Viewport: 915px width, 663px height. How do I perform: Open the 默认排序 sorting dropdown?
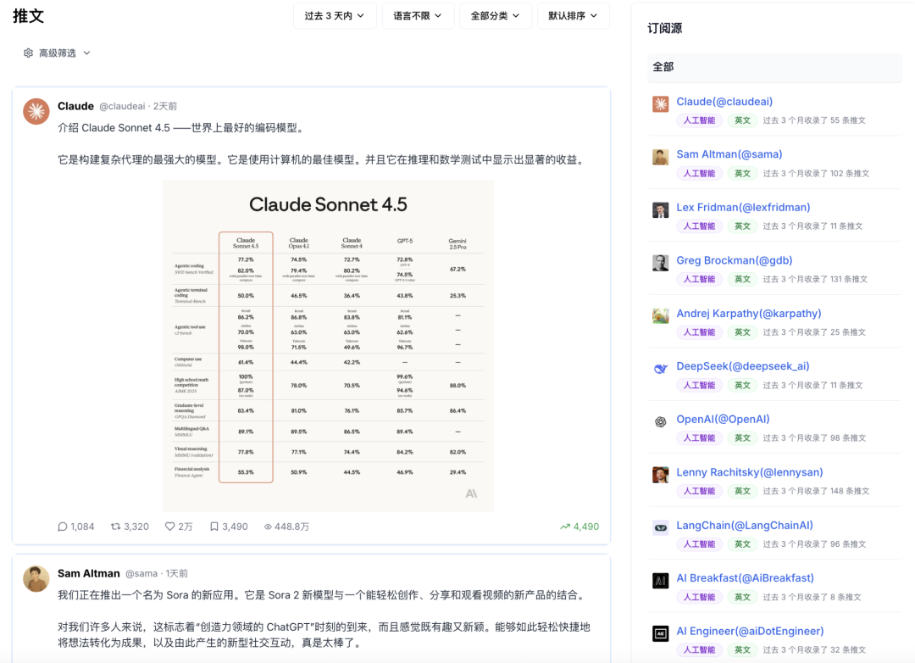[573, 15]
